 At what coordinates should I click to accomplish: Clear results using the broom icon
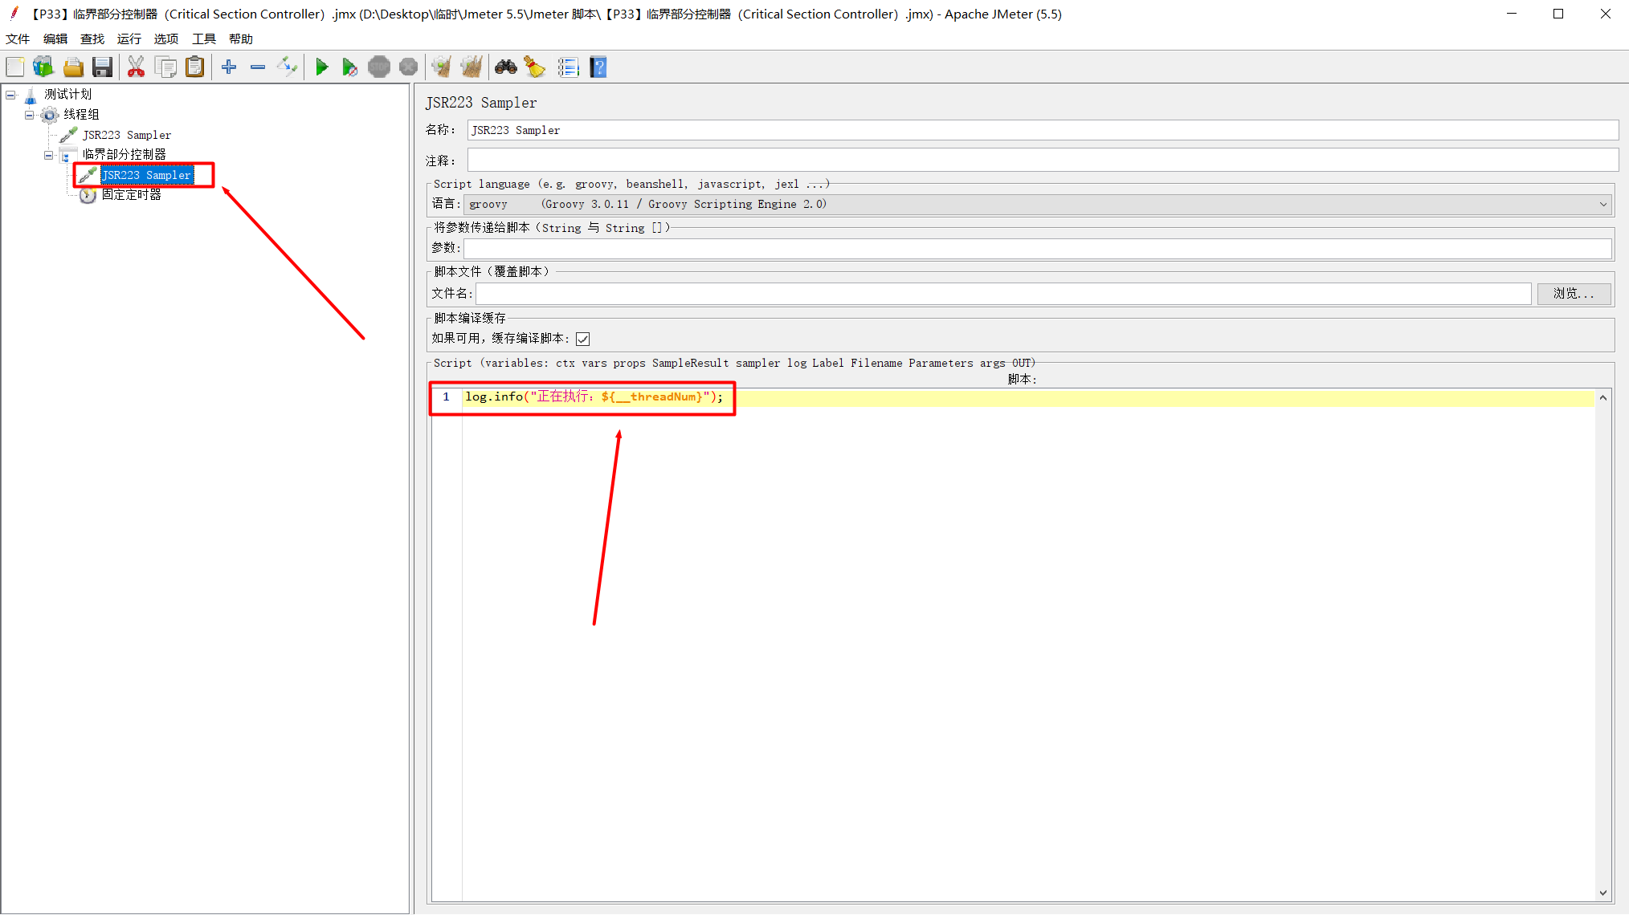[x=535, y=67]
